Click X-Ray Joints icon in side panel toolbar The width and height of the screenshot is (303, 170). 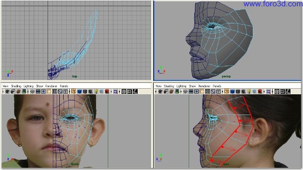[288, 92]
